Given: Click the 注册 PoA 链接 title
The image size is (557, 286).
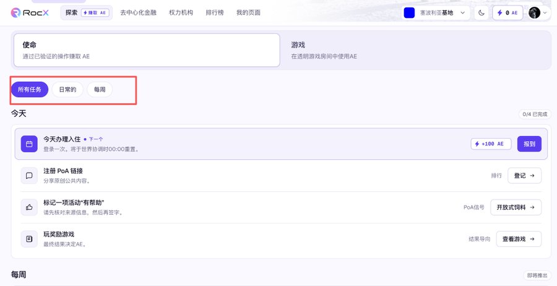Looking at the screenshot, I should pos(63,171).
